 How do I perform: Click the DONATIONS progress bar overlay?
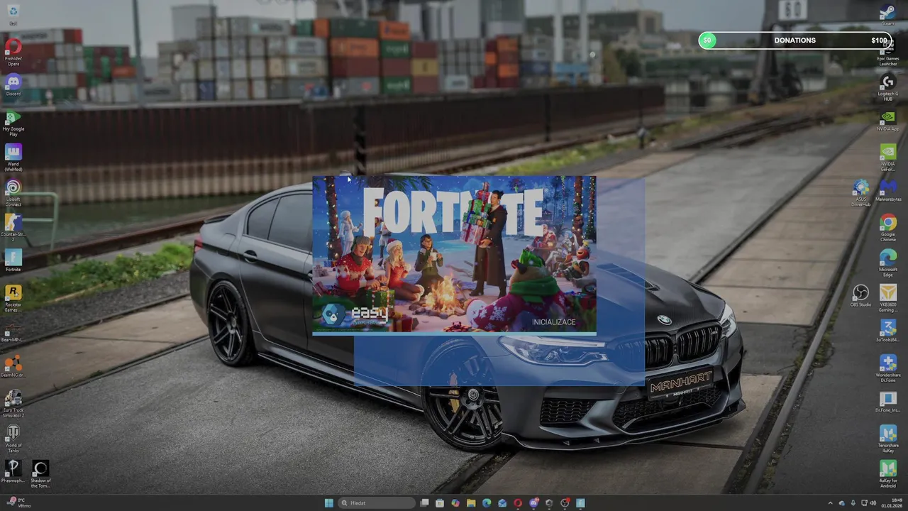[794, 40]
